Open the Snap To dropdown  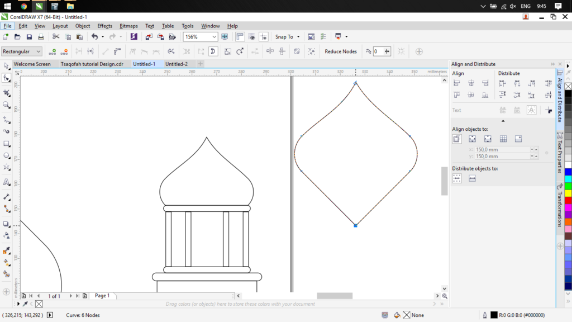point(287,37)
